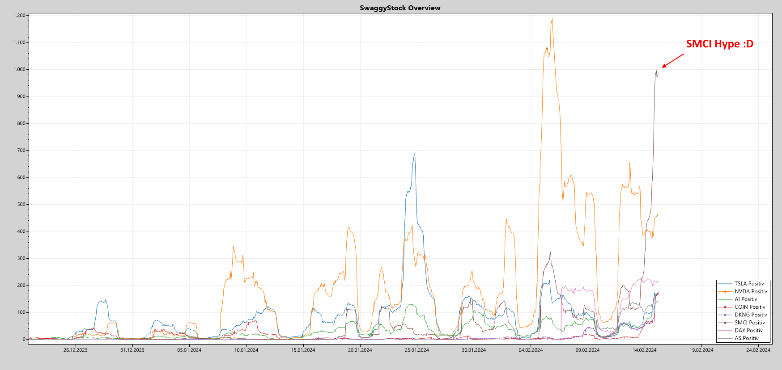
Task: Click the 900 value axis label
Action: point(21,97)
